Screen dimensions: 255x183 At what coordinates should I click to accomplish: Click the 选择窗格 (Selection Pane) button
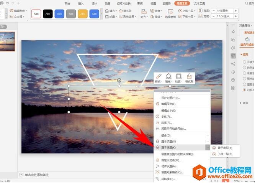point(170,14)
